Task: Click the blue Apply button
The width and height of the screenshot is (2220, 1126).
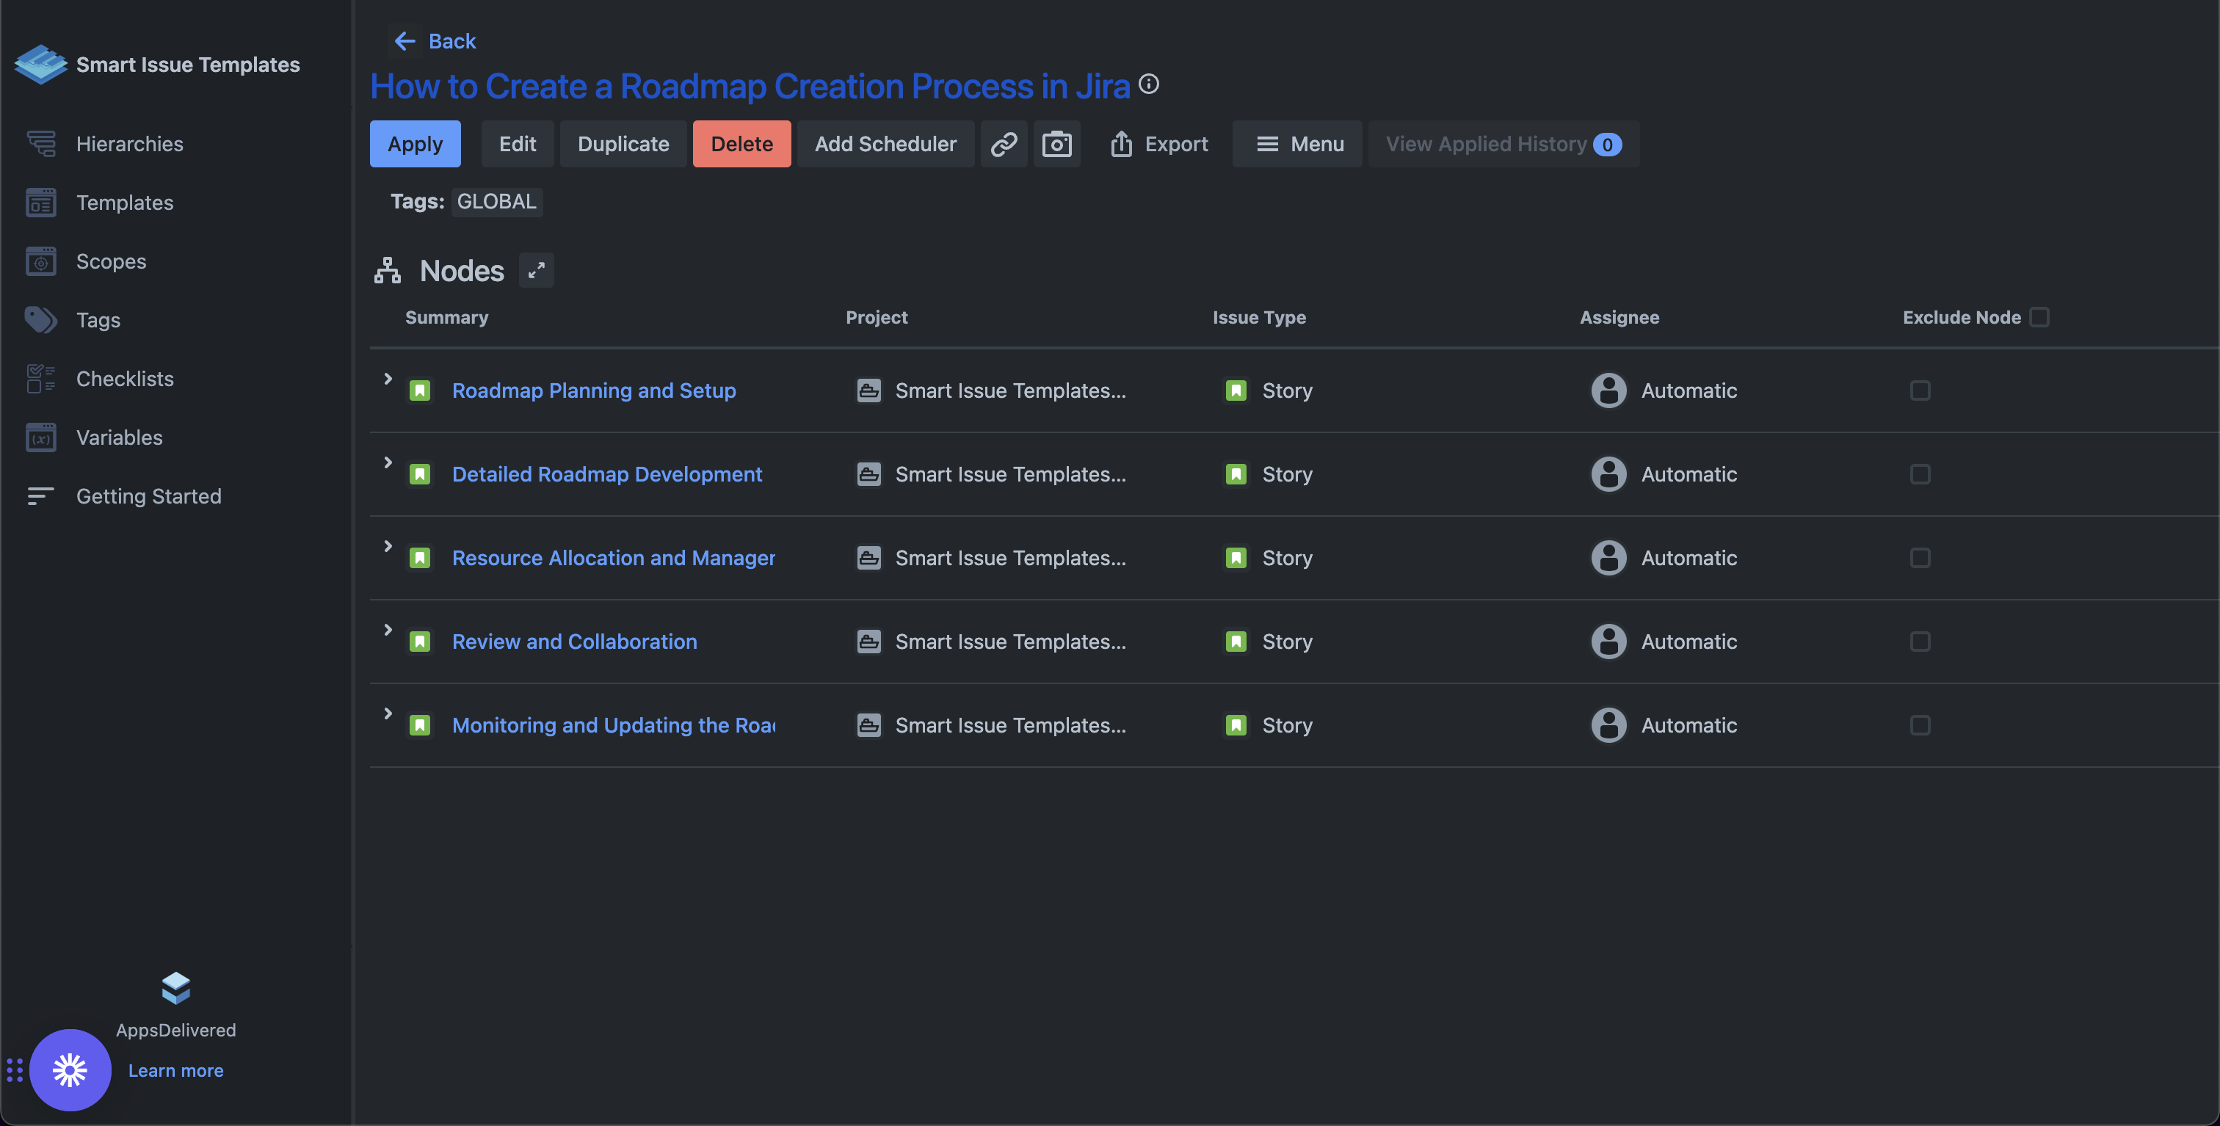Action: (x=415, y=144)
